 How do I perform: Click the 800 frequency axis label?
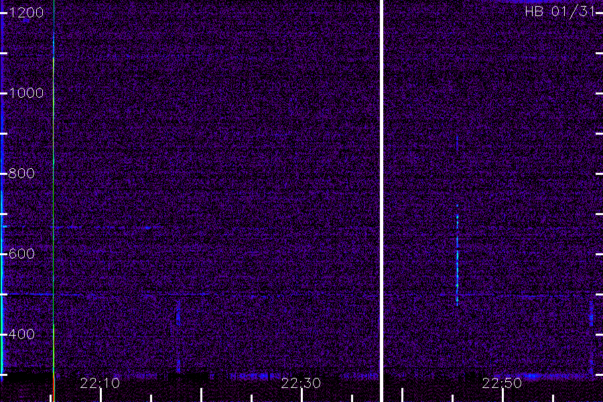(x=21, y=174)
